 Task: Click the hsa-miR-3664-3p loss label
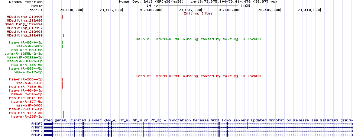(26, 79)
